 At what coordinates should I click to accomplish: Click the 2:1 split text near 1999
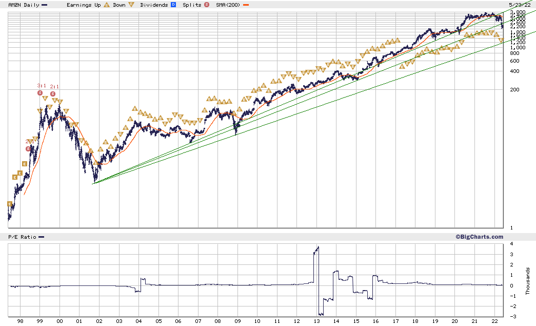(x=55, y=87)
